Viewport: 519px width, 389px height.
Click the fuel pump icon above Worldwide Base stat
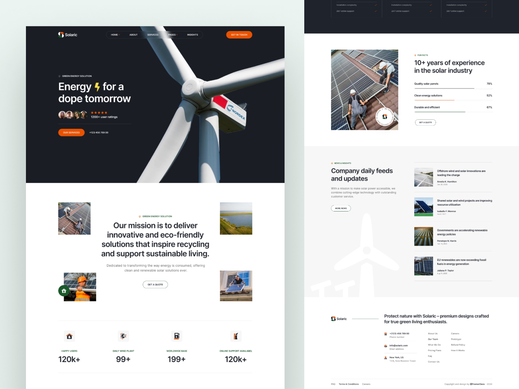click(177, 336)
